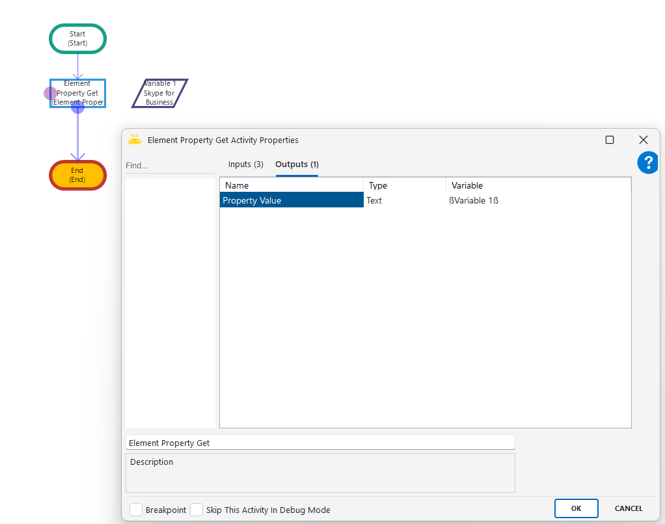Viewport: 665px width, 524px height.
Task: Click the ßVariable 1ß variable cell
Action: pyautogui.click(x=474, y=201)
